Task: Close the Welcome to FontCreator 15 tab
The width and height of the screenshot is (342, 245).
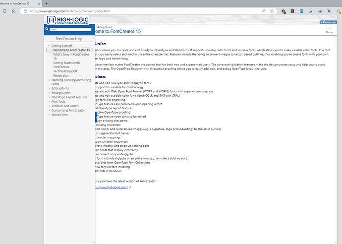Action: 39,3
